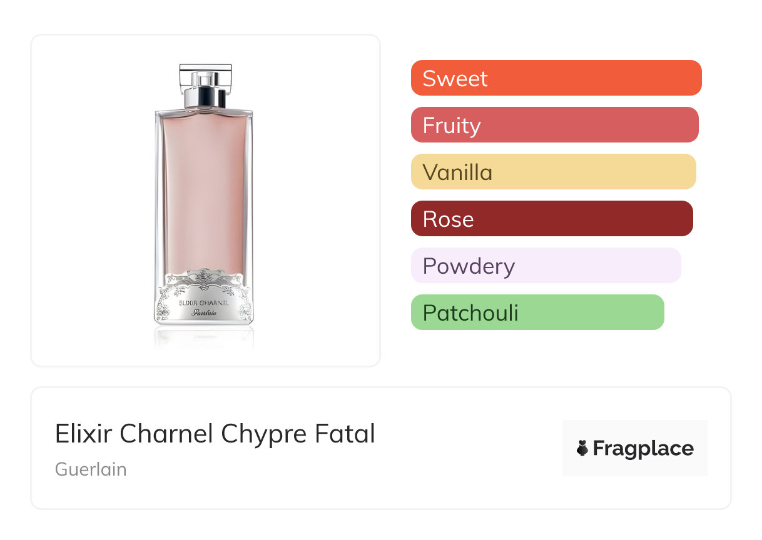Click the Fragplace perfume bottle logo icon
762x540 pixels.
(582, 449)
